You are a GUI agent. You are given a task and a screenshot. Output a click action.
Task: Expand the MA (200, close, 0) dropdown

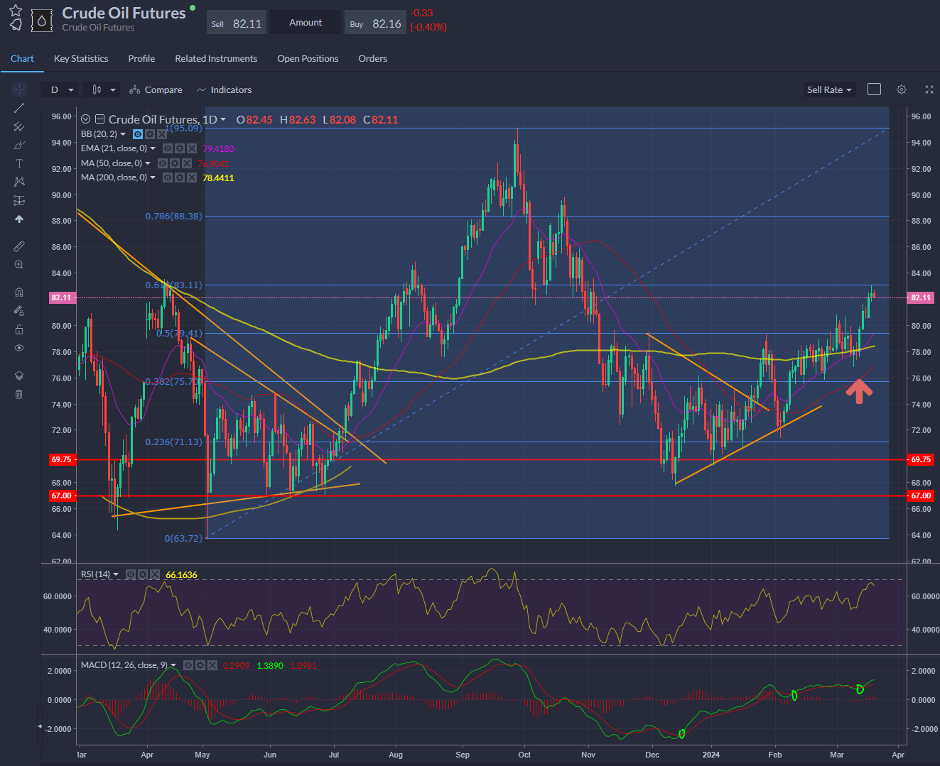point(153,177)
